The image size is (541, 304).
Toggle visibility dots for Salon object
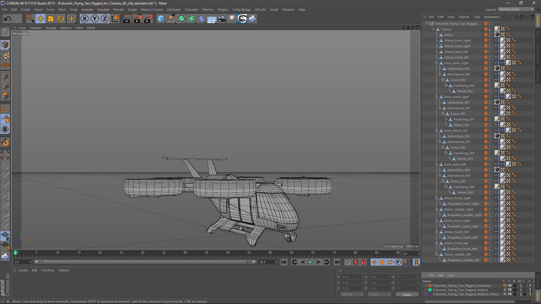[490, 35]
